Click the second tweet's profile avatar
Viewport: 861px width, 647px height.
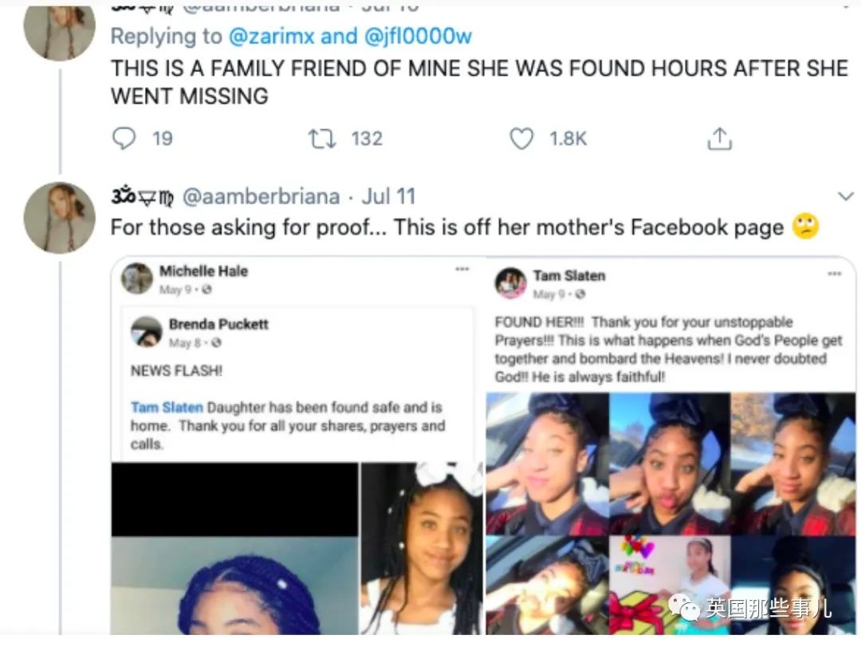click(x=59, y=217)
